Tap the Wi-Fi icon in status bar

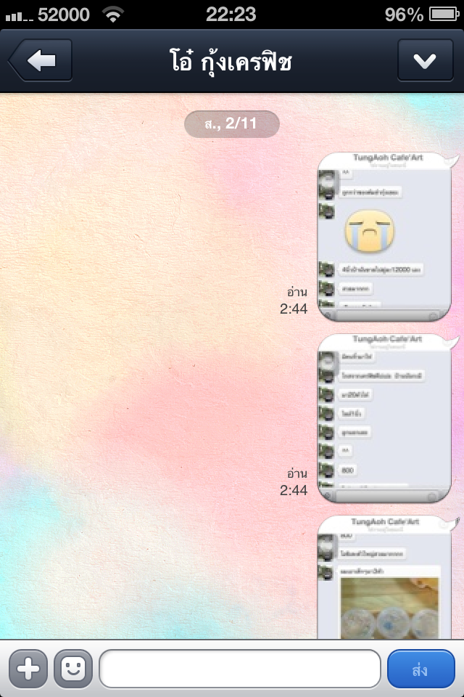point(113,15)
